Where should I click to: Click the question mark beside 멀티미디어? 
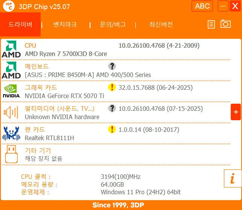pyautogui.click(x=112, y=108)
